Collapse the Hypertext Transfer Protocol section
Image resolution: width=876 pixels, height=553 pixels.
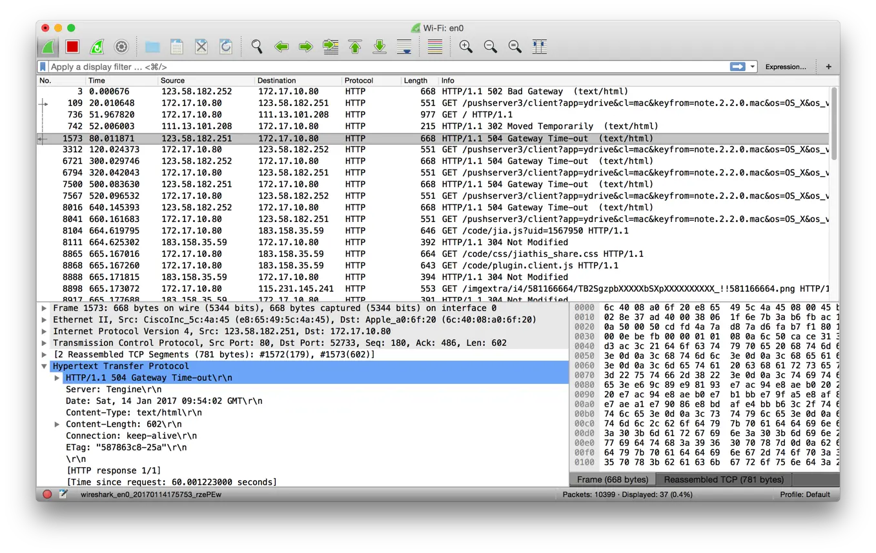coord(44,367)
